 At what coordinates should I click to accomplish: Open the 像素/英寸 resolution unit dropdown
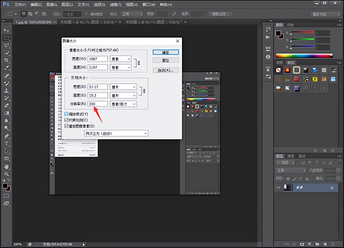(x=123, y=104)
